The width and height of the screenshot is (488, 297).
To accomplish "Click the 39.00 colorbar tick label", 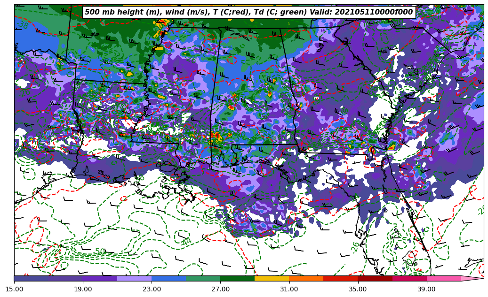I will point(426,289).
